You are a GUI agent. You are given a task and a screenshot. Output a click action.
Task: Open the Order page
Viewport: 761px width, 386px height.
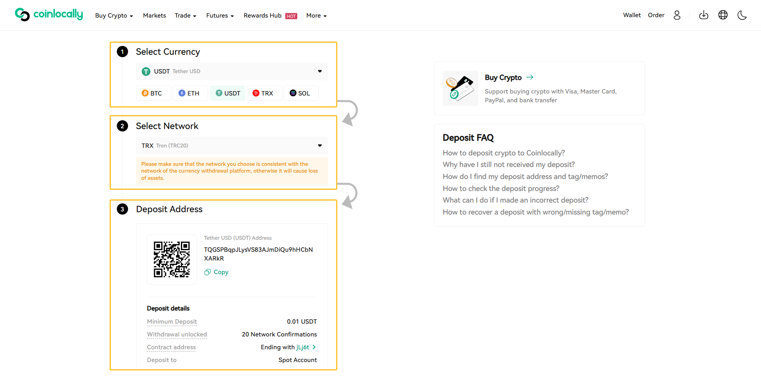656,15
